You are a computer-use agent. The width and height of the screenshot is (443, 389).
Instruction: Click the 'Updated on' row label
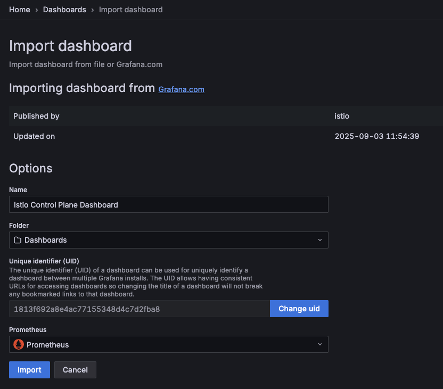click(34, 136)
